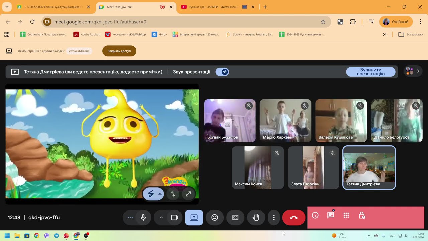Open Інтерактивні аркуші bookmark
The height and width of the screenshot is (241, 428).
196,34
